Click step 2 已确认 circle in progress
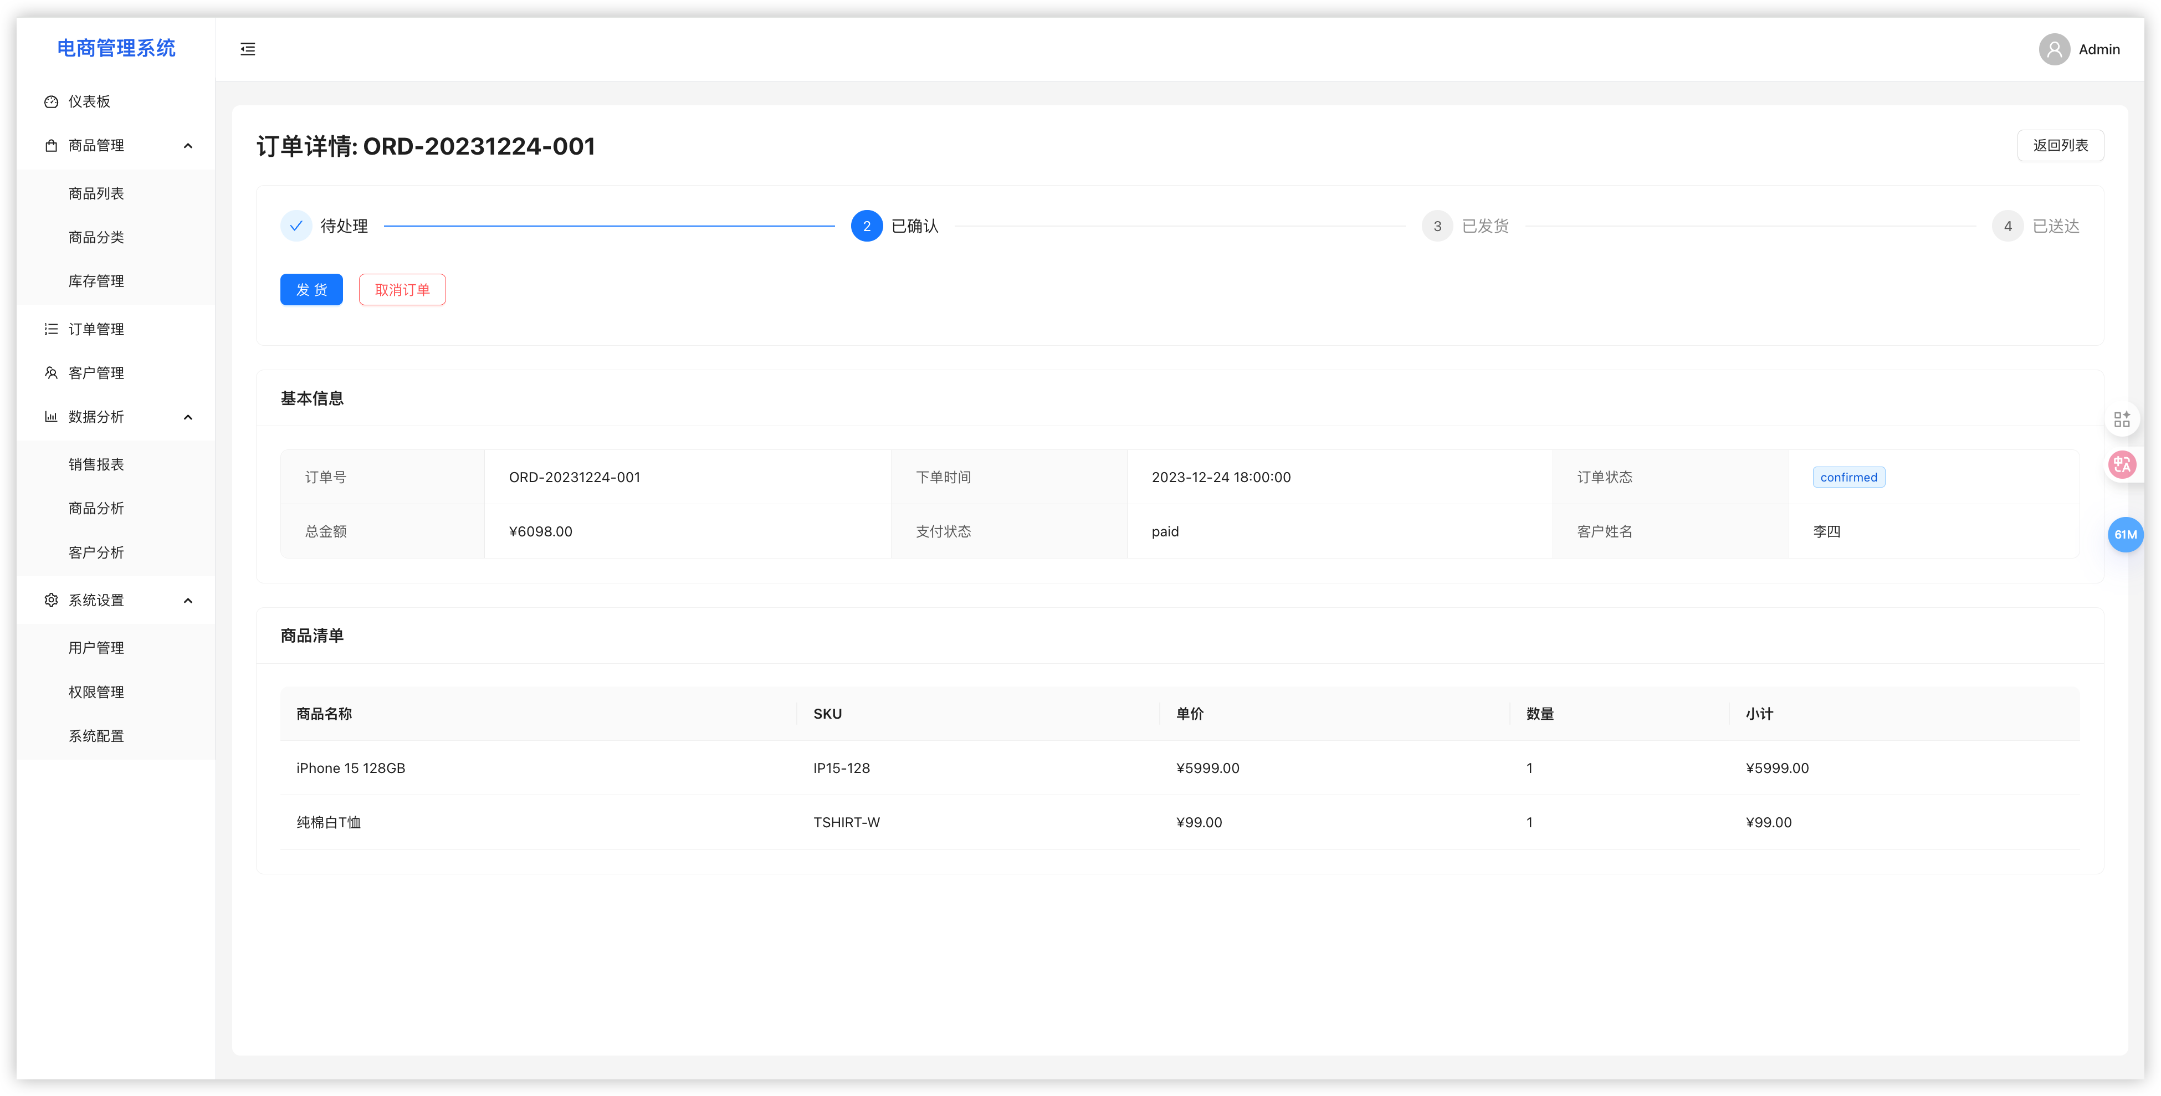 867,226
